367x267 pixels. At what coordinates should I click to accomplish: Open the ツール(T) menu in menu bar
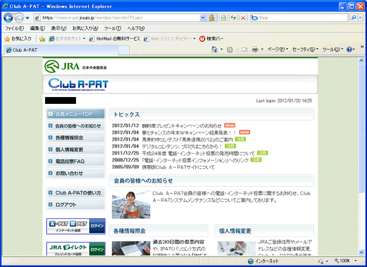tap(113, 28)
